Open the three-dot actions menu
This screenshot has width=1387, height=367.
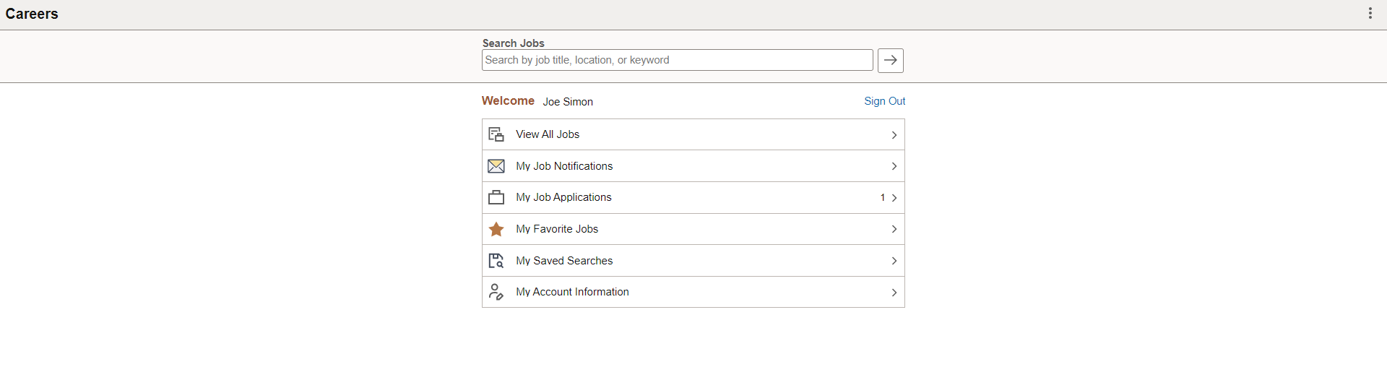click(1370, 14)
